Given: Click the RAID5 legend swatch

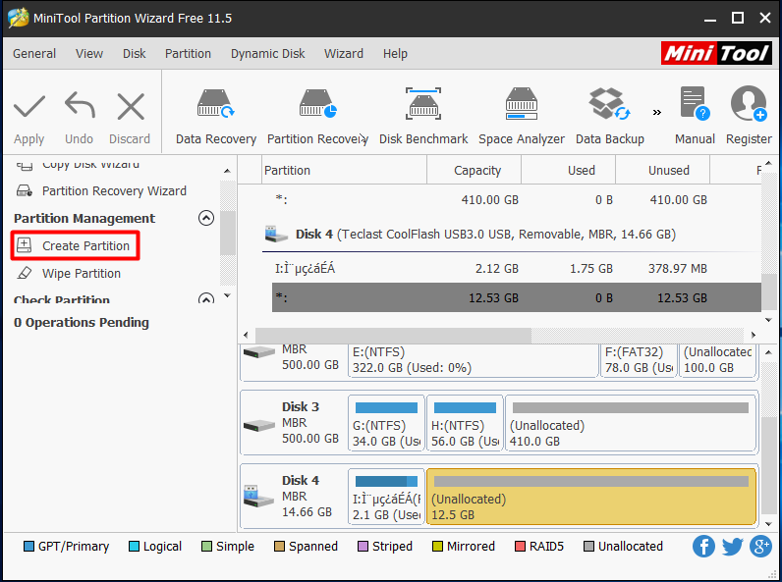Looking at the screenshot, I should click(x=520, y=547).
